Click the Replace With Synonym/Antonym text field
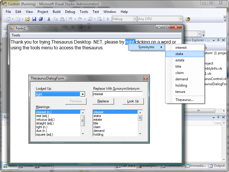 [118, 94]
